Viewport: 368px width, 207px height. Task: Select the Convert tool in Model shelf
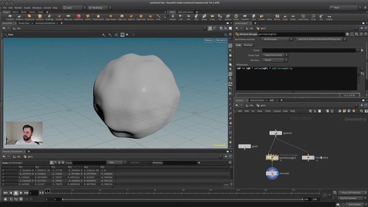pos(262,17)
